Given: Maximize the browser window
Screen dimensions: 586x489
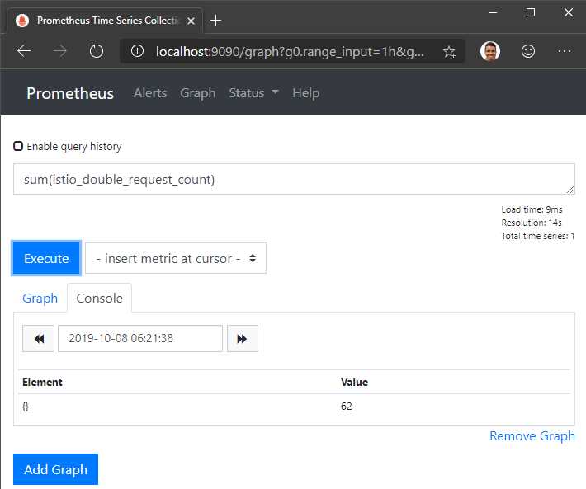Looking at the screenshot, I should pos(531,12).
